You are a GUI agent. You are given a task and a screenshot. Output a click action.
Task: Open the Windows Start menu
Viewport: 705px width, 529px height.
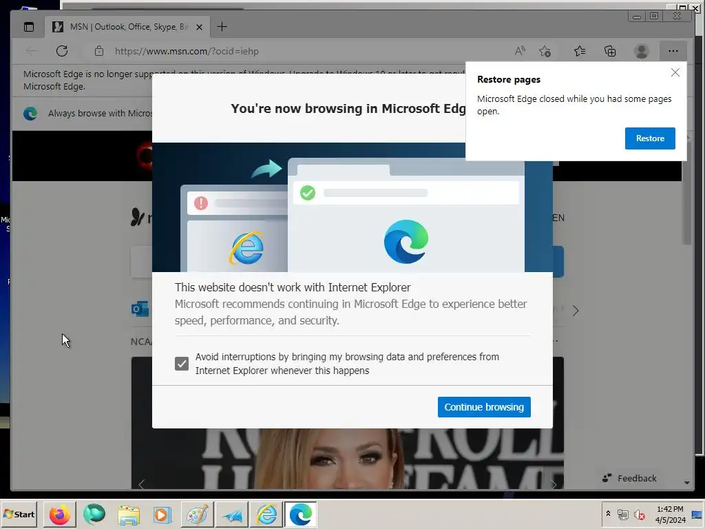[x=19, y=514]
